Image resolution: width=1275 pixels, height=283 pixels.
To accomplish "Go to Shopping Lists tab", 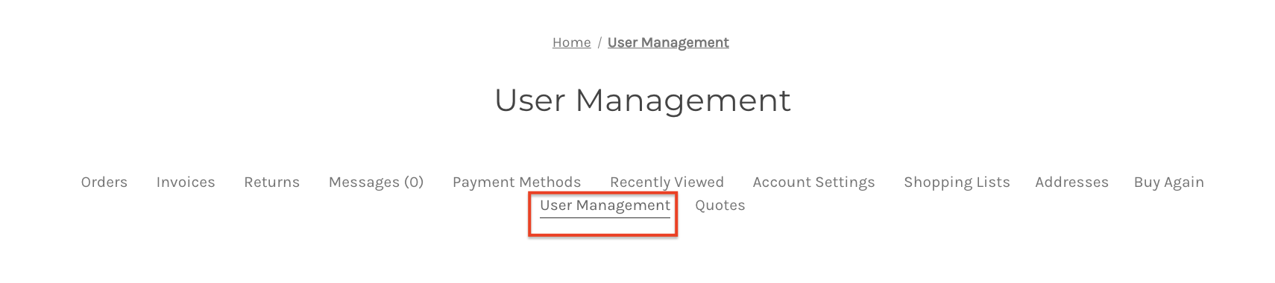I will click(x=957, y=182).
